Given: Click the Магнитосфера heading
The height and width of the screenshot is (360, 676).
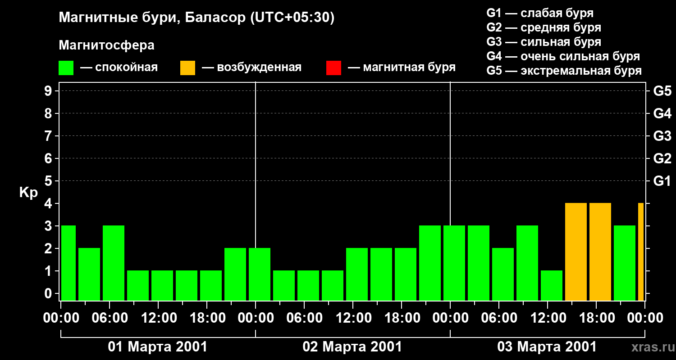Looking at the screenshot, I should [106, 45].
